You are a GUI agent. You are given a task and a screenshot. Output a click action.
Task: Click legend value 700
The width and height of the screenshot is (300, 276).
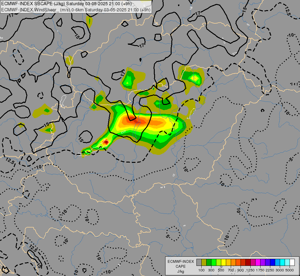(231, 270)
